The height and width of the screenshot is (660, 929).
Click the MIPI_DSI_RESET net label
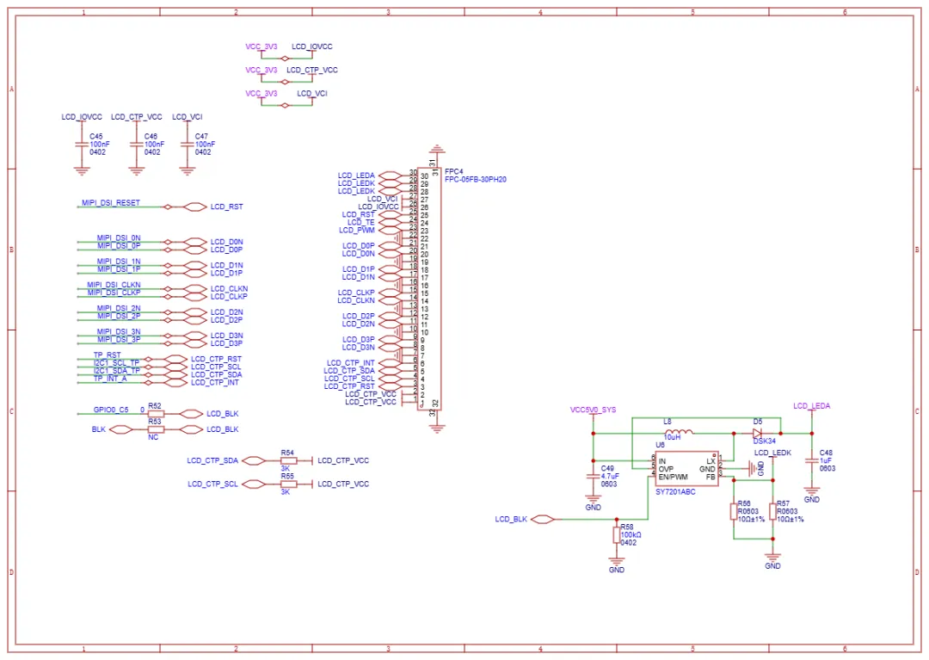[111, 203]
